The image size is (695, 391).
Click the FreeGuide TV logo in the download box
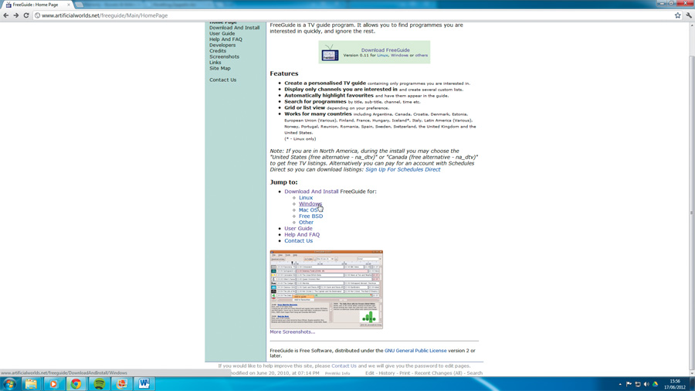[331, 53]
